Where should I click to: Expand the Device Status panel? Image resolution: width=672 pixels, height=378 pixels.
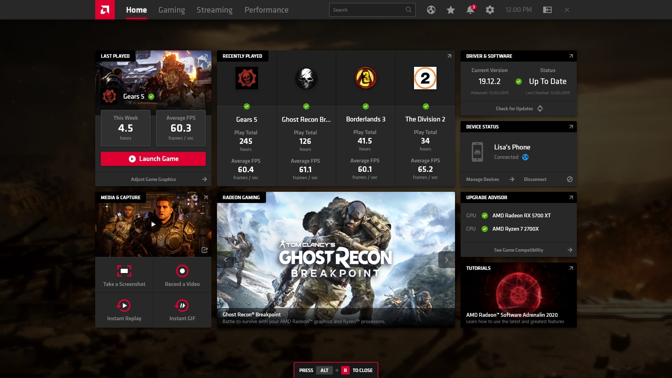coord(571,126)
